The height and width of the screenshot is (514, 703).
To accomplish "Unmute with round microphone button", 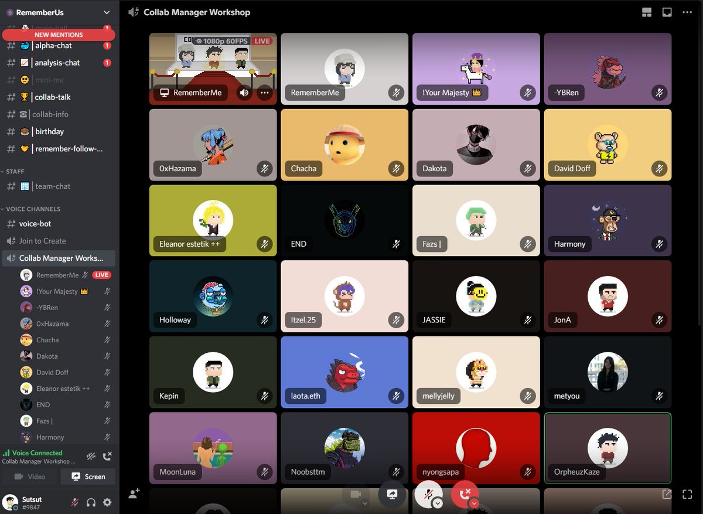I will pyautogui.click(x=428, y=494).
